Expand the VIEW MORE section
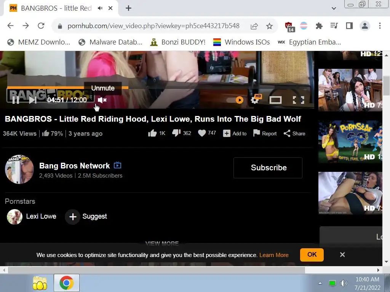390x292 pixels. (162, 243)
